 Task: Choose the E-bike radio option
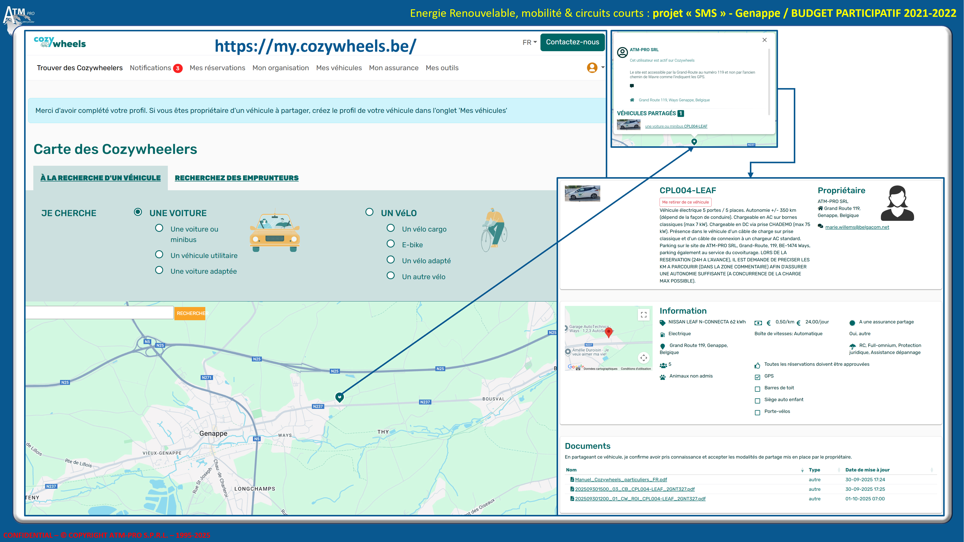(x=390, y=244)
